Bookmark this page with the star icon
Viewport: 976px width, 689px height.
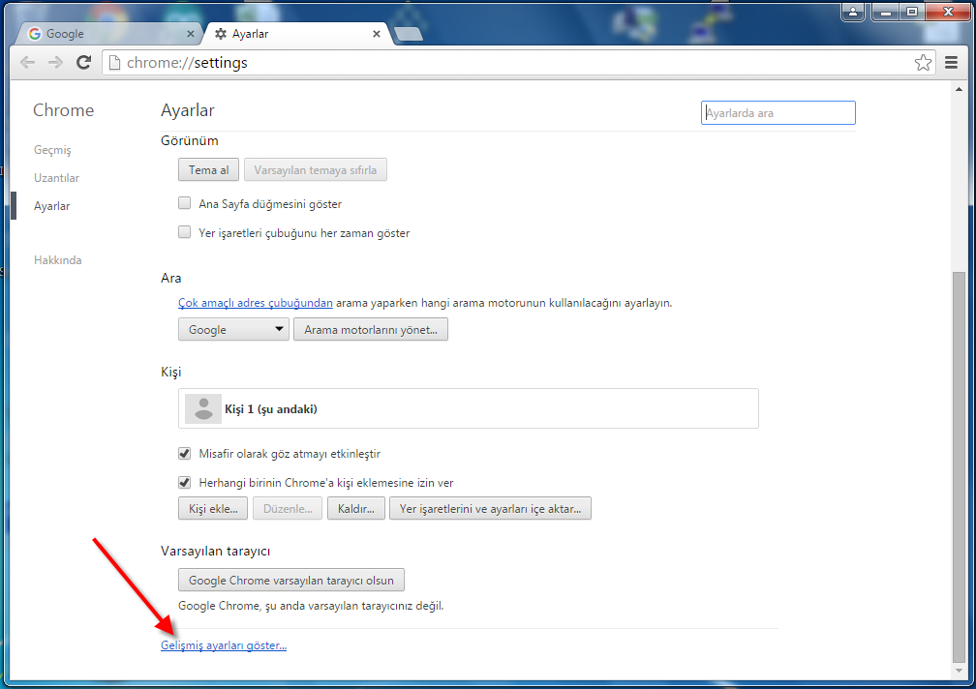click(923, 62)
